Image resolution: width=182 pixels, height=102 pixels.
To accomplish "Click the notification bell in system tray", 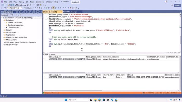I will pos(179,100).
